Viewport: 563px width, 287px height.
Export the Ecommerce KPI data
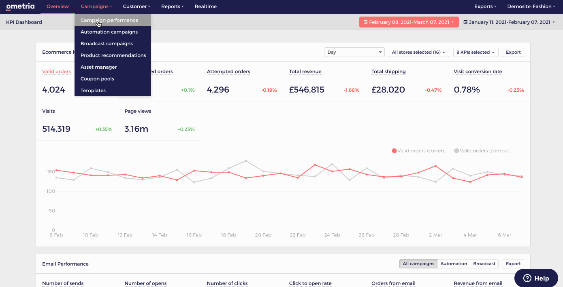[513, 52]
